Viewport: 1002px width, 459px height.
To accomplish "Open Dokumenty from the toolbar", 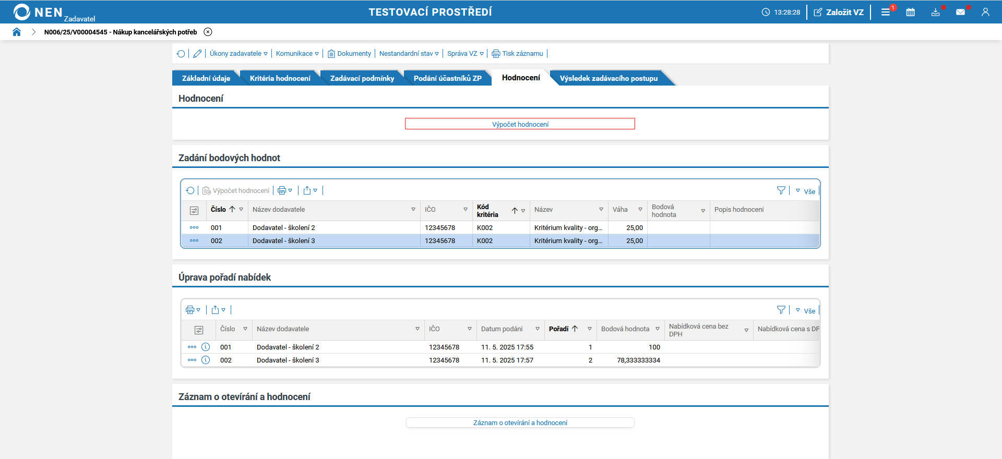I will pos(349,54).
